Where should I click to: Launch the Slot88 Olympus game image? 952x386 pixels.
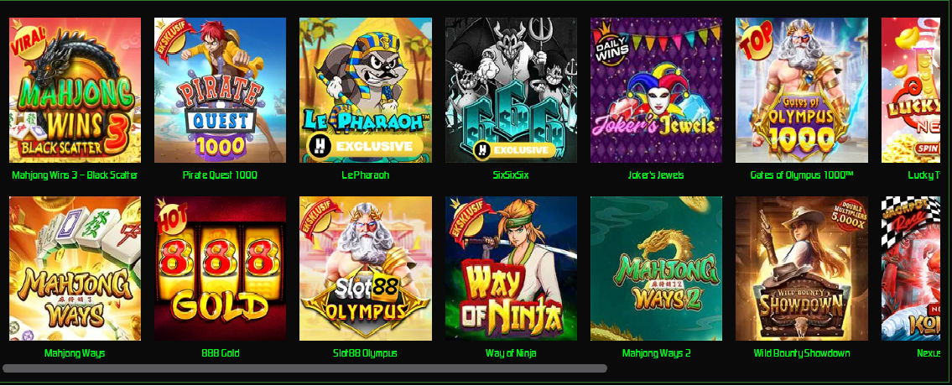pyautogui.click(x=366, y=268)
